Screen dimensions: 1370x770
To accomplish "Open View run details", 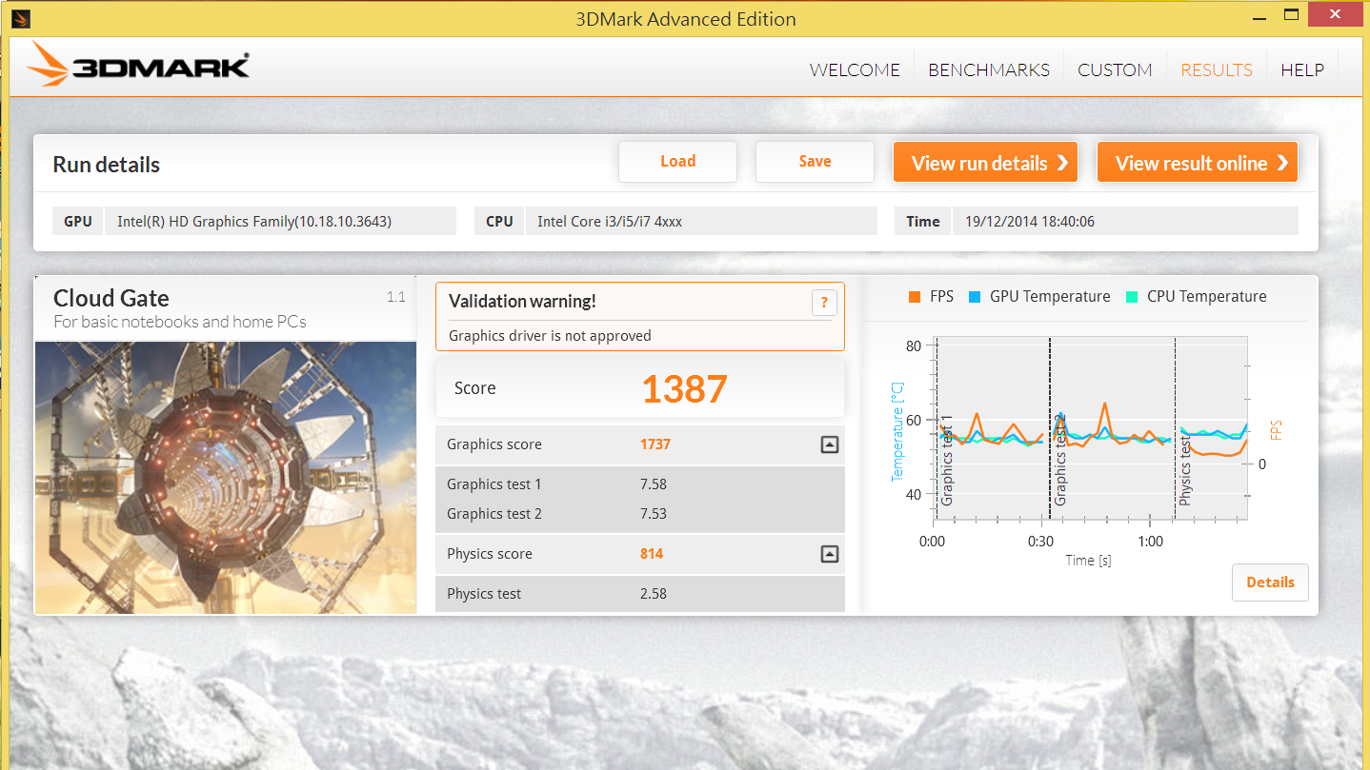I will pyautogui.click(x=985, y=163).
